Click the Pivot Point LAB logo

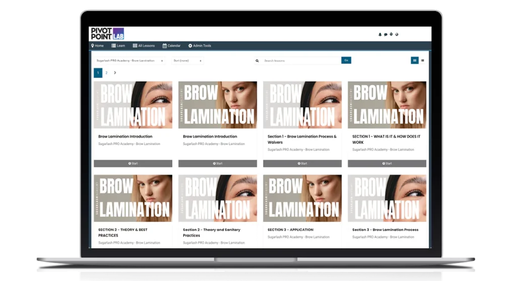[107, 34]
